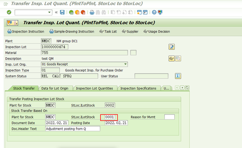Display the Supplier button

130,31
